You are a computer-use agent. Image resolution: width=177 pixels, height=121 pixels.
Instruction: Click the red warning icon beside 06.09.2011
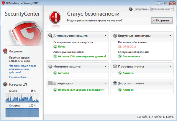pyautogui.click(x=120, y=47)
